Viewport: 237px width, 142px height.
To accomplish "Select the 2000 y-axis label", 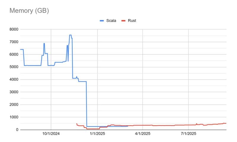I will click(13, 105).
